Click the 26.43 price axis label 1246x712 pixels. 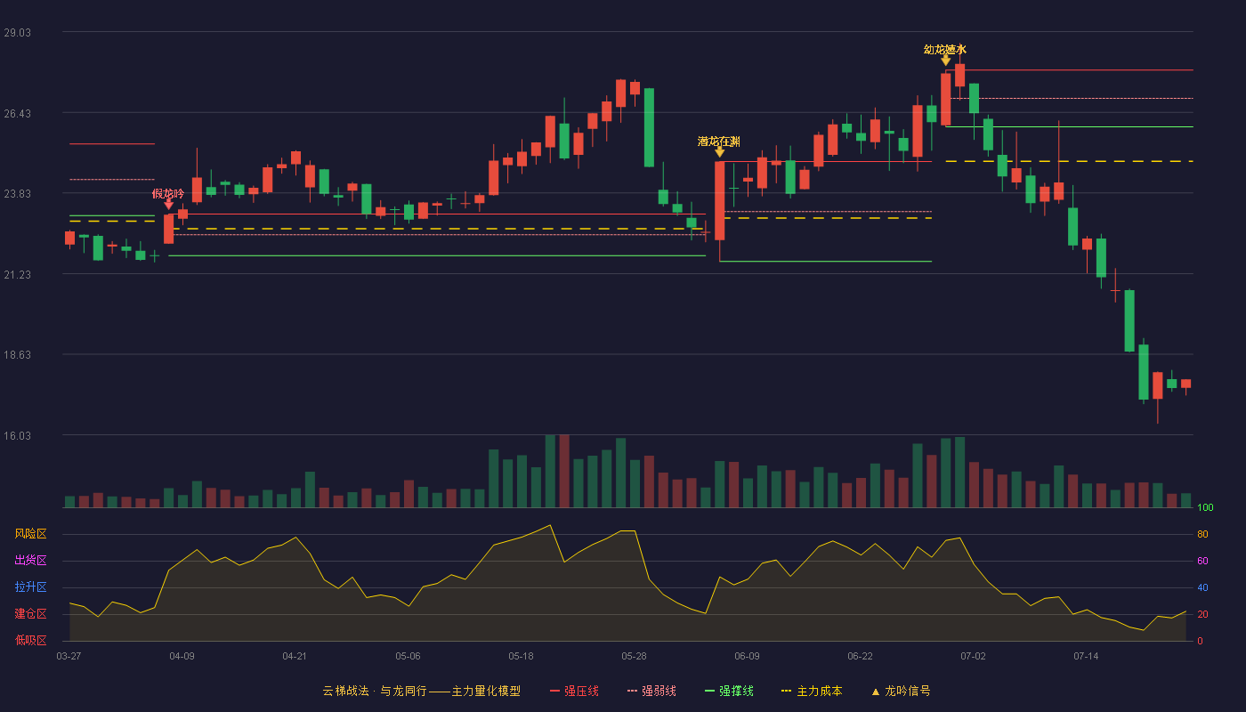point(17,113)
